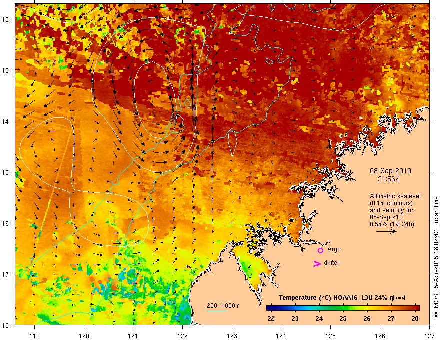Click the small diamond-shaped white contour near 123E
Image resolution: width=440 pixels, height=340 pixels.
[x=232, y=142]
